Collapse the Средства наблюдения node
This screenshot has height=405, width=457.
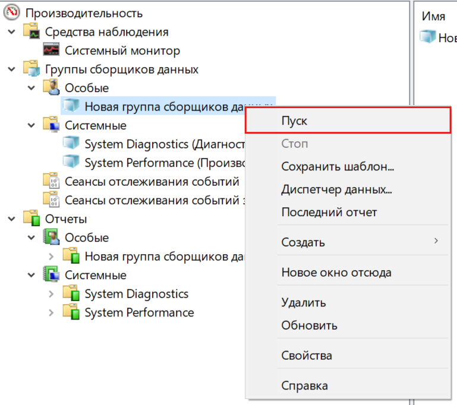[11, 32]
